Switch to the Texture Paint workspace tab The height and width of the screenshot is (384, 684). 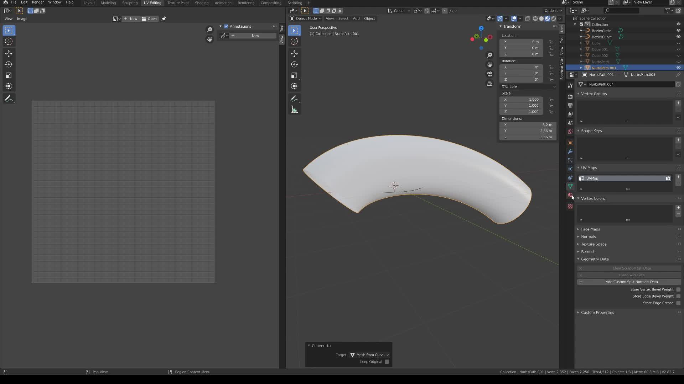click(x=178, y=3)
